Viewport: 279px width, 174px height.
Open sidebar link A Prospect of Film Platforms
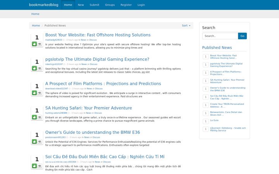pyautogui.click(x=226, y=73)
